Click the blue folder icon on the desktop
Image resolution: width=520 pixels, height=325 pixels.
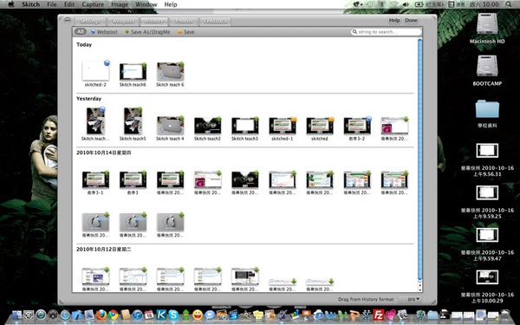[x=487, y=108]
